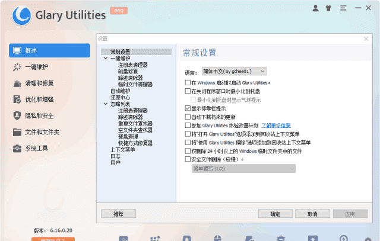The height and width of the screenshot is (241, 380).
Task: Click the 常规设置 heading in the right pane
Action: coord(199,53)
